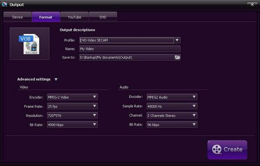The height and width of the screenshot is (166, 260).
Task: Click the VOB SECAM format thumbnail
Action: click(30, 43)
